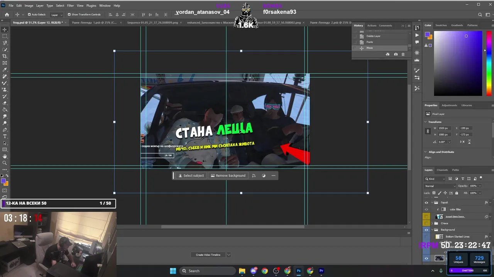Click Create Video Timeline button
Viewport: 494px width, 277px height.
(208, 255)
